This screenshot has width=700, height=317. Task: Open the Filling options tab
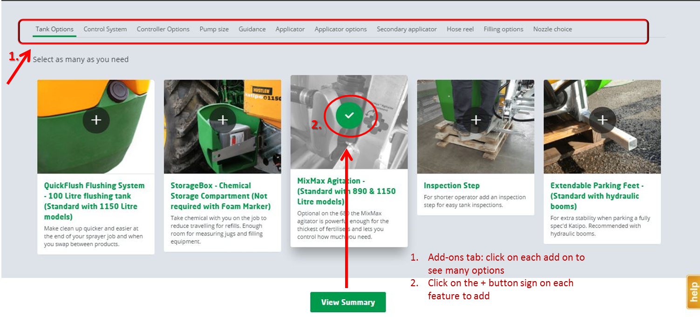pos(503,29)
